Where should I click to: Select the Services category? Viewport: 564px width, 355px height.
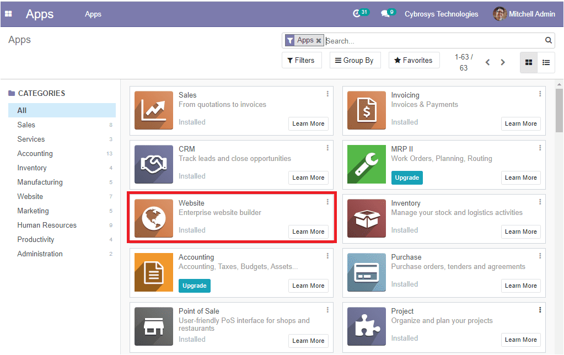[x=62, y=139]
